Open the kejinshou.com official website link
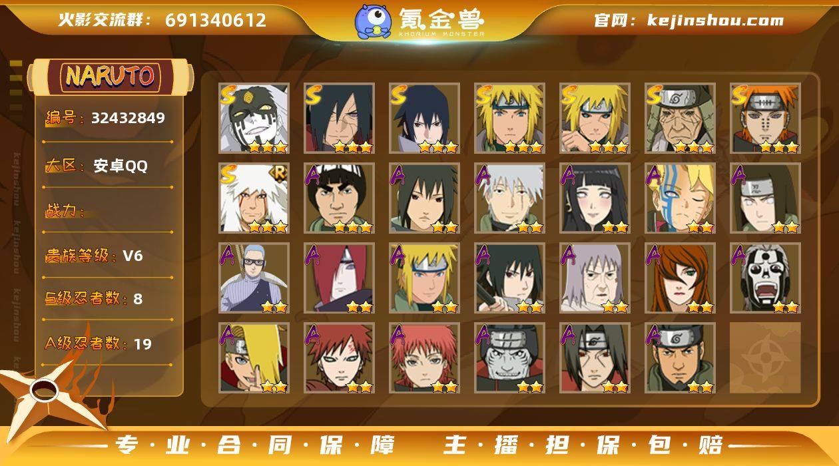The height and width of the screenshot is (466, 839). click(x=689, y=20)
